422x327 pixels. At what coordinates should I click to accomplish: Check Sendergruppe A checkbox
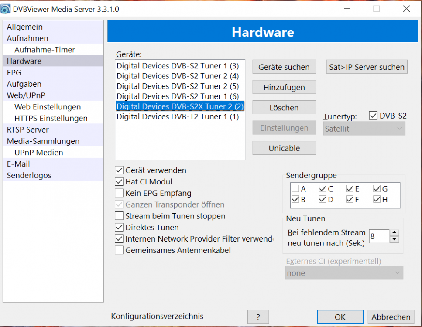tap(295, 189)
